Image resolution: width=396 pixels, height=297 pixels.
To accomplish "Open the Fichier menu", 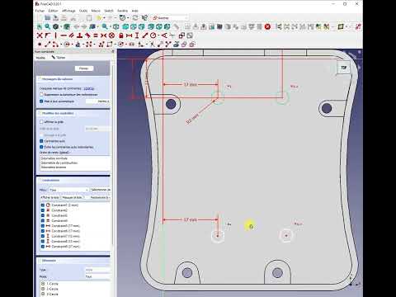I will [40, 11].
